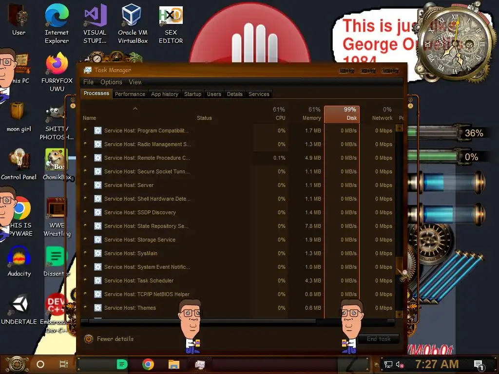
Task: Switch to the Users tab
Action: [x=214, y=94]
